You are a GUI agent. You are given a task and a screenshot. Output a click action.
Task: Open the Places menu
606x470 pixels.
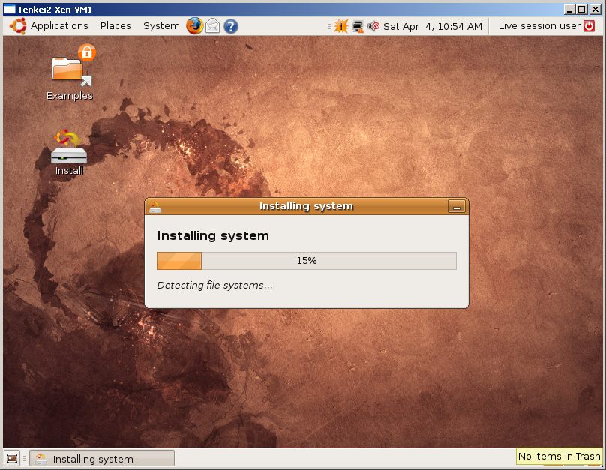[x=115, y=26]
